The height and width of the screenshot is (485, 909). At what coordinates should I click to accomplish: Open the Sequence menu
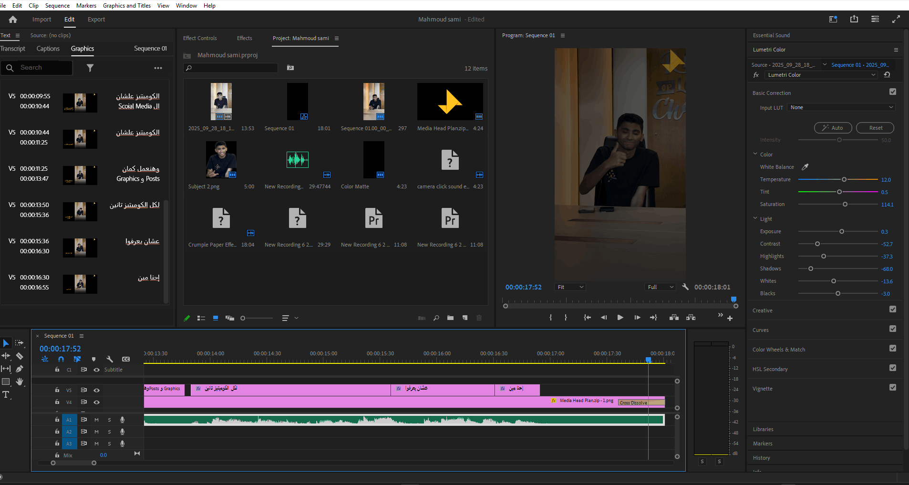click(x=57, y=6)
